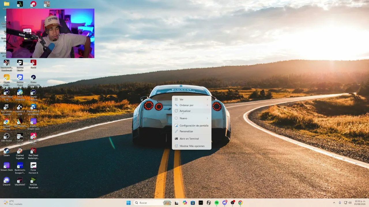Screen dimensions: 369x207
Task: Select Call of Duty desktop shortcut
Action: [x=20, y=139]
